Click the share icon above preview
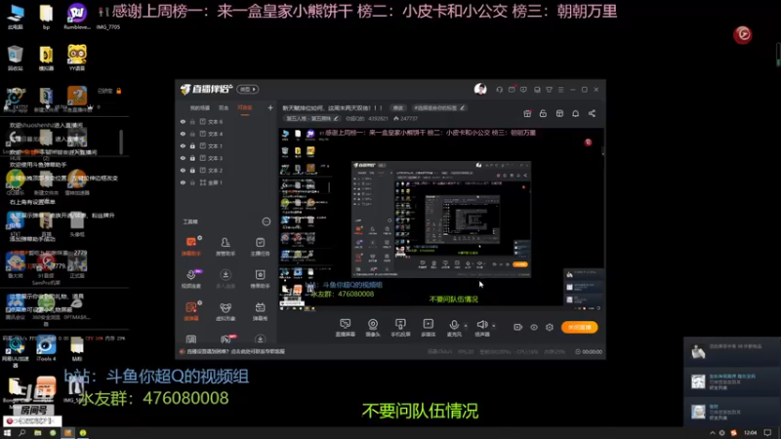This screenshot has height=439, width=781. point(592,113)
